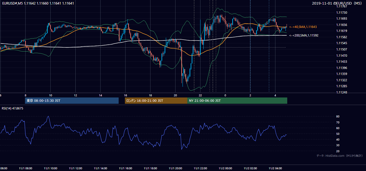Click the London 16:00-21:00 JST session bar

point(156,101)
